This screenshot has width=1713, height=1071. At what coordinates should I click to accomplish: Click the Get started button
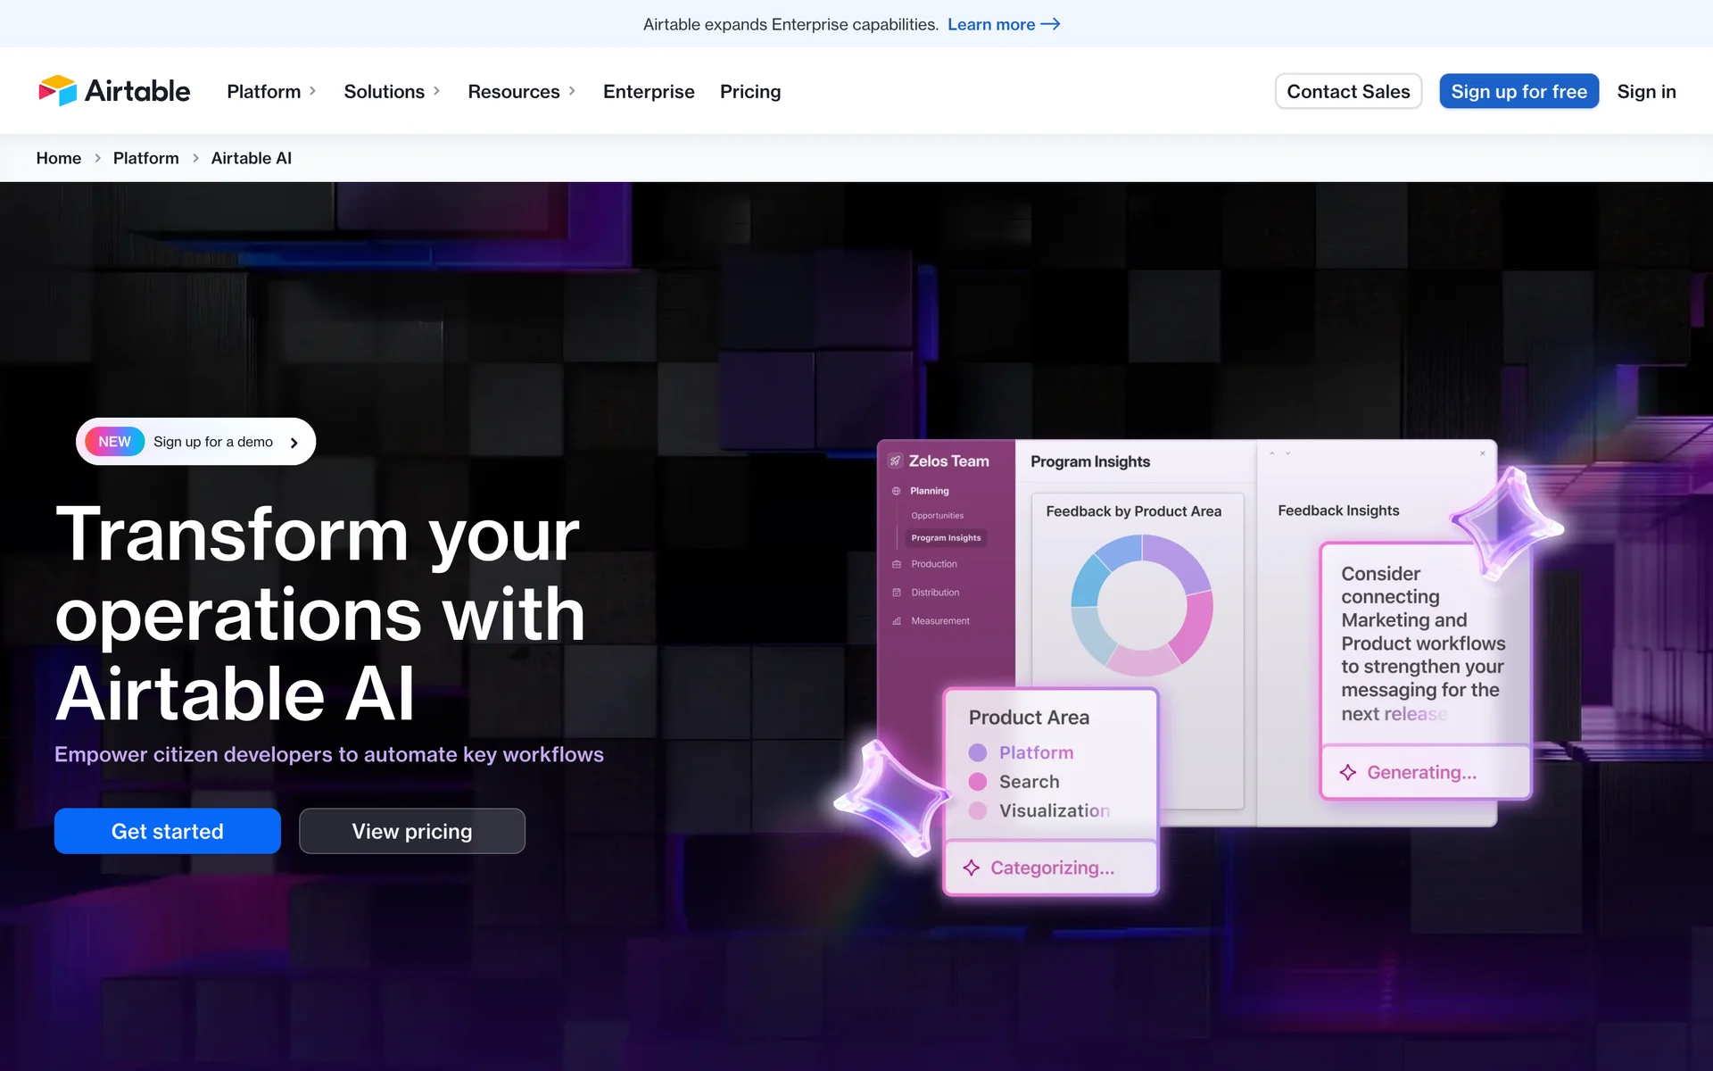(168, 831)
